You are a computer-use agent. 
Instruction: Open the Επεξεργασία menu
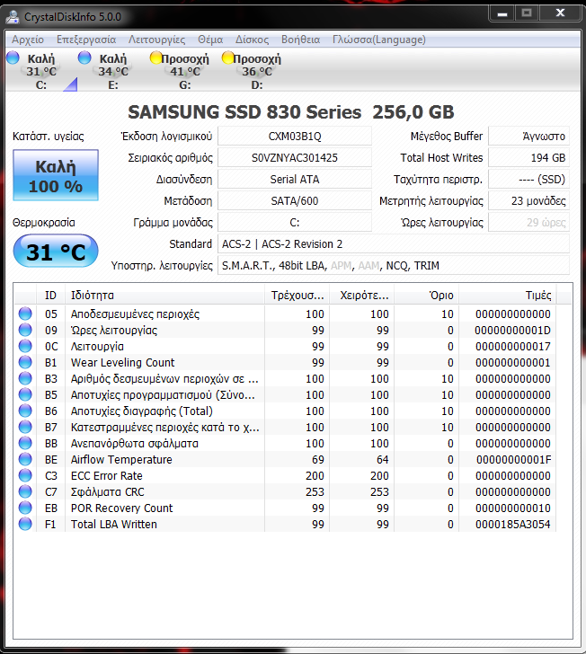pyautogui.click(x=86, y=40)
